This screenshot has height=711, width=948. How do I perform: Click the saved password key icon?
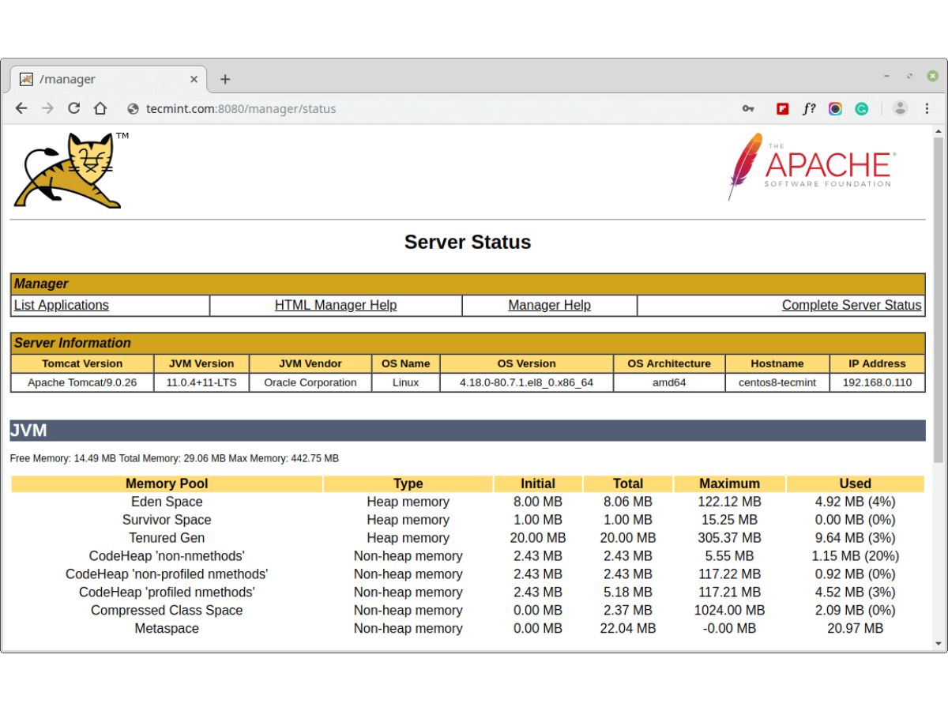[x=748, y=109]
